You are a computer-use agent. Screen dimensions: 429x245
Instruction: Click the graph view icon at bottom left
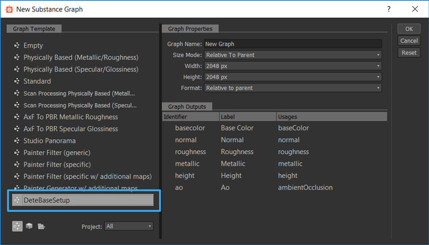(17, 226)
